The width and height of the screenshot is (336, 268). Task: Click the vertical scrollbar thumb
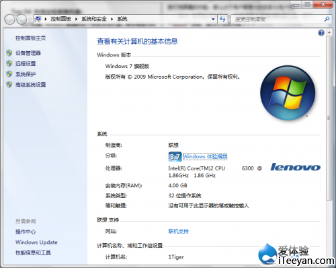click(x=329, y=119)
